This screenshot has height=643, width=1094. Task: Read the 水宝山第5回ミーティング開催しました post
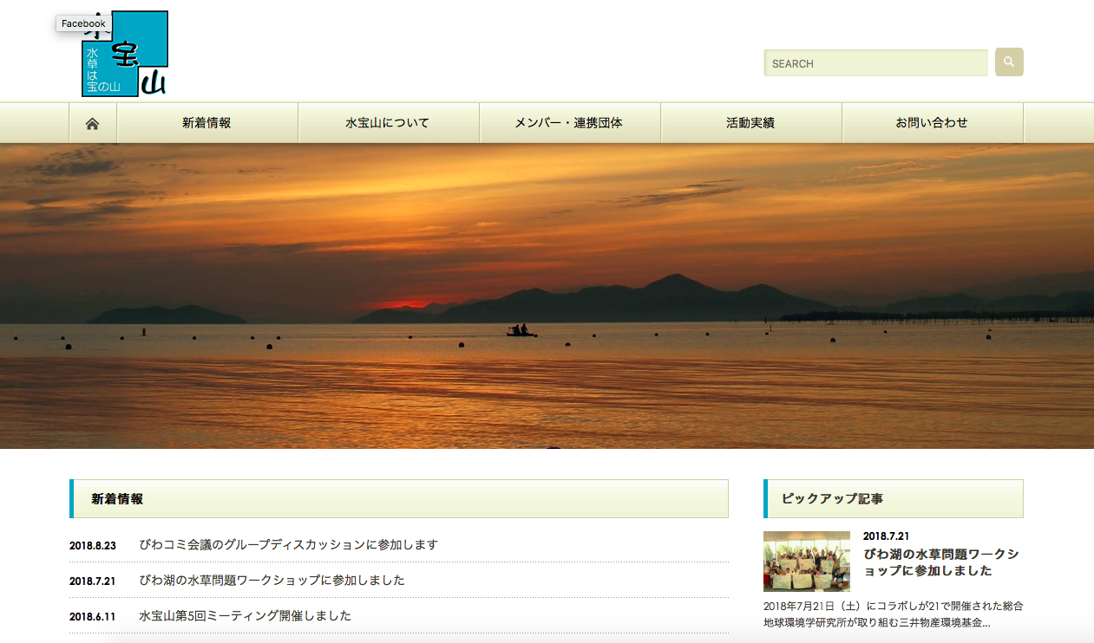245,616
